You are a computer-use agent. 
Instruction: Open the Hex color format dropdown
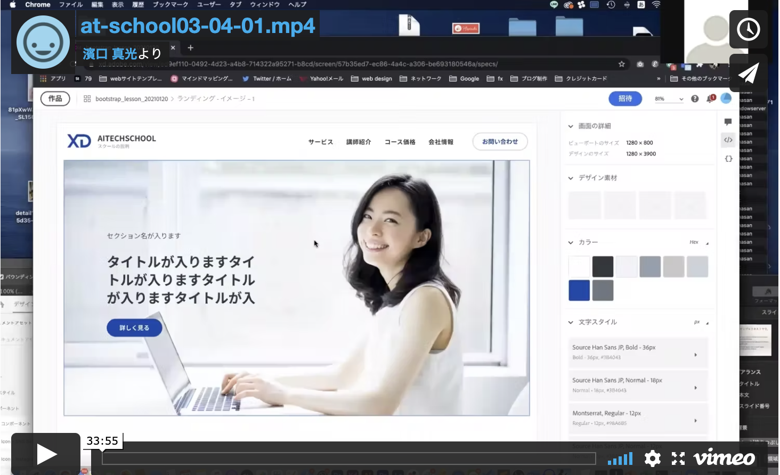pos(699,242)
